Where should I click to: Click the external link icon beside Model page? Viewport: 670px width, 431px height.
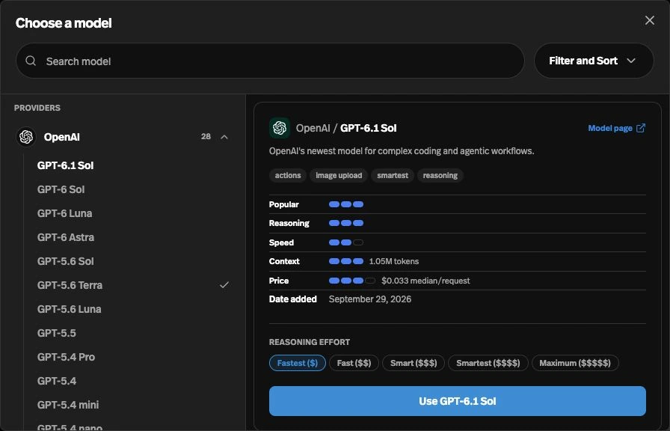point(641,128)
